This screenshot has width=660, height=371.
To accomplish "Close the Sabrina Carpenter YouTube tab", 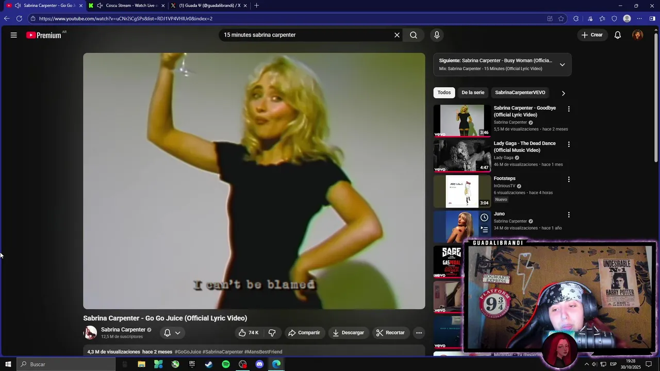I will (x=80, y=6).
